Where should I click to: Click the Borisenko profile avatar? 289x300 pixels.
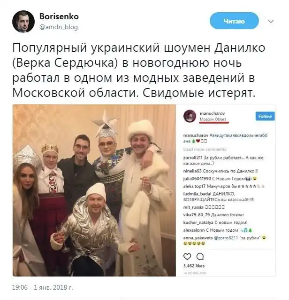[23, 22]
